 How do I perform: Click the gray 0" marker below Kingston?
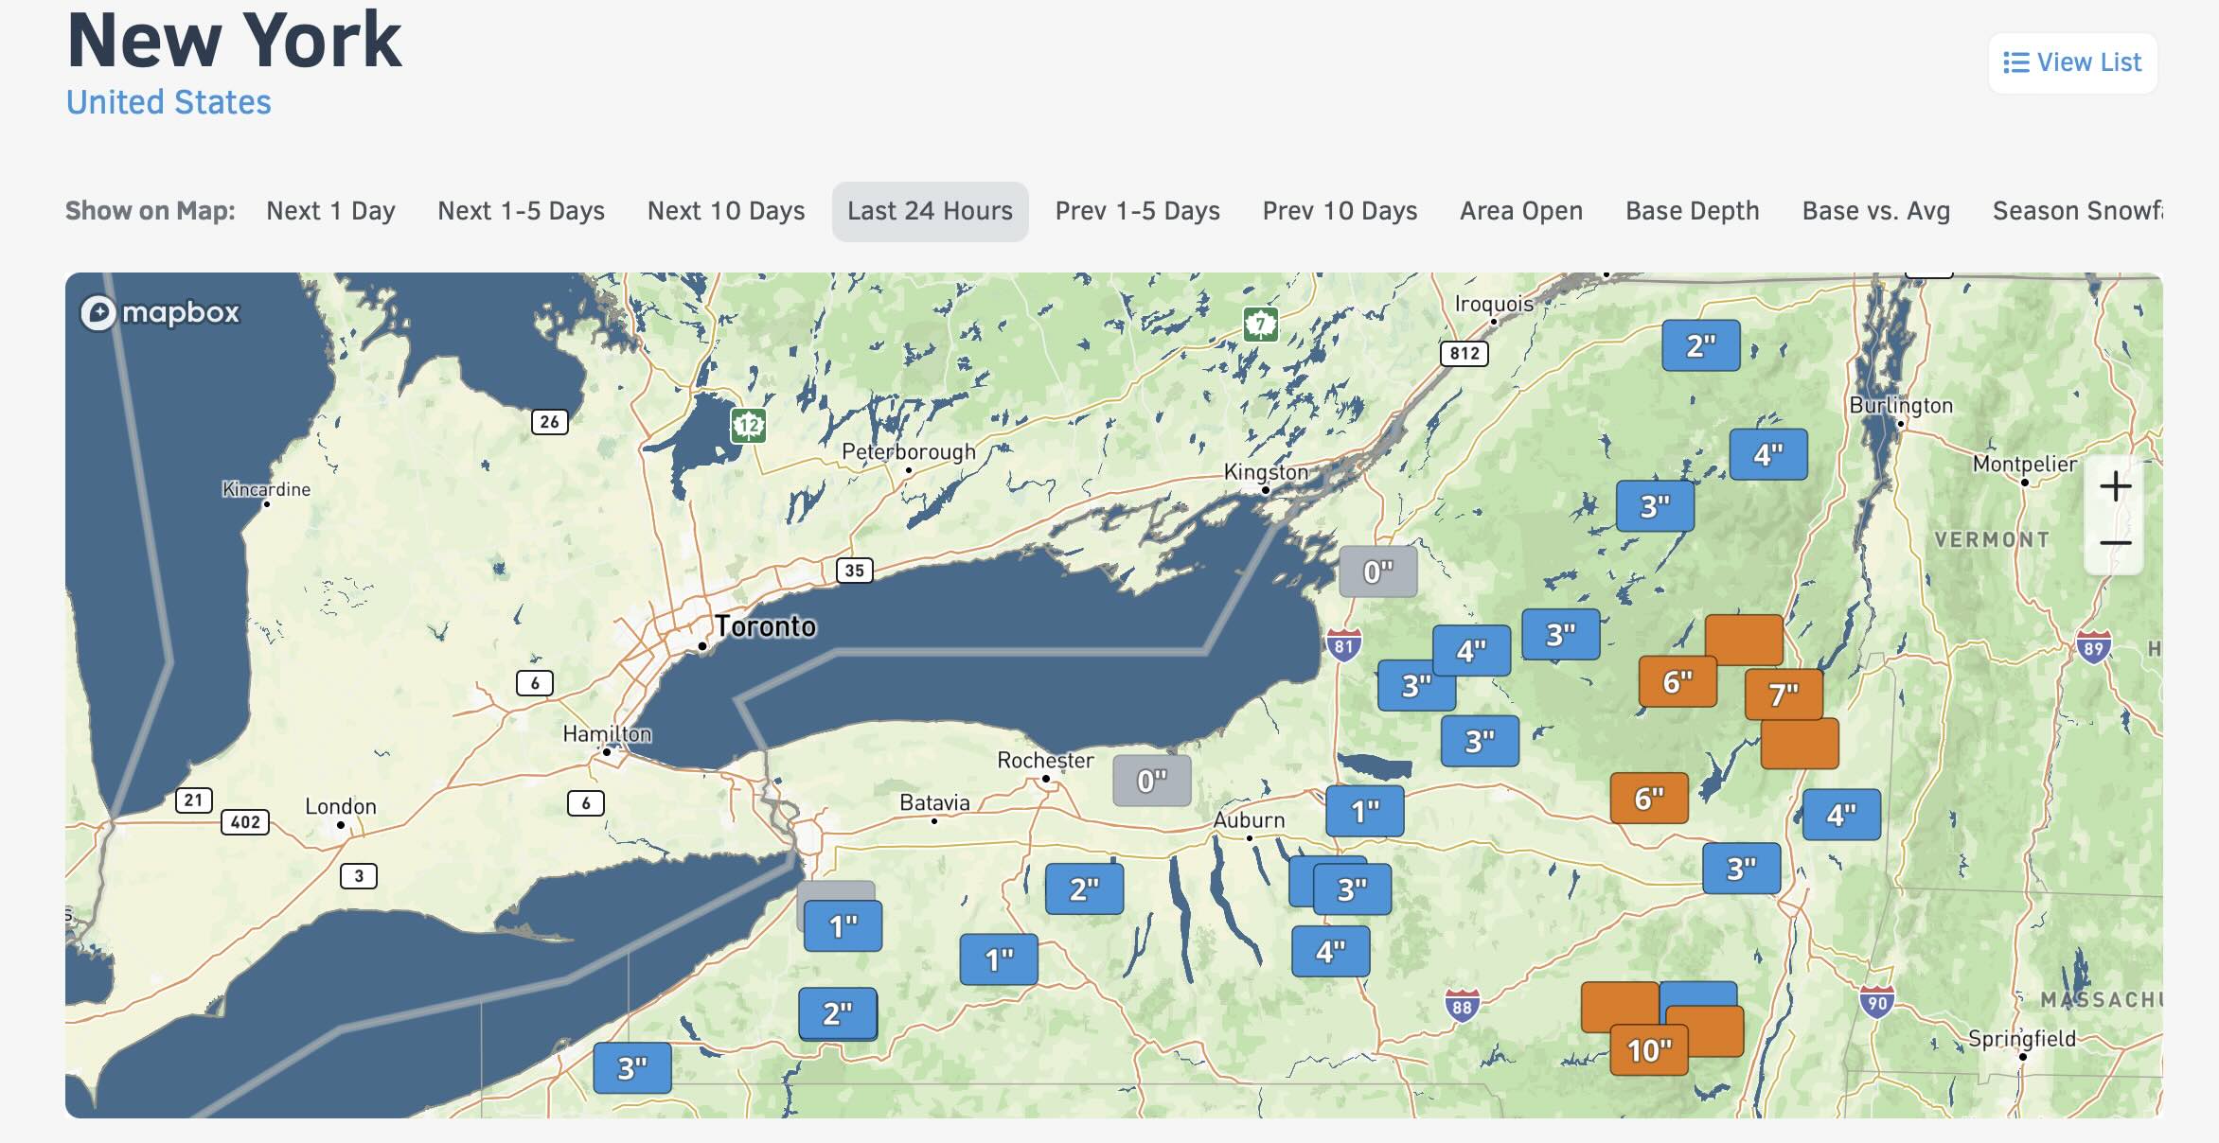pos(1377,571)
